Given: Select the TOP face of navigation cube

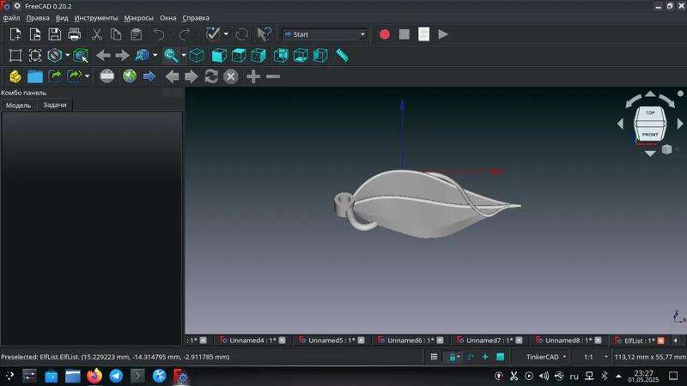Looking at the screenshot, I should [x=650, y=113].
